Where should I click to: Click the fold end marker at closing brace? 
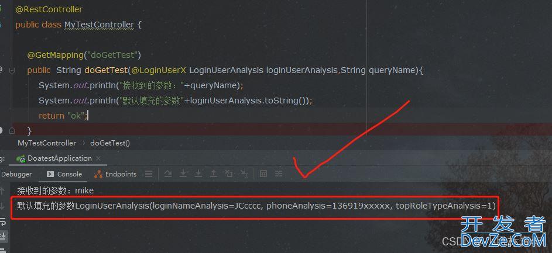tap(12, 130)
